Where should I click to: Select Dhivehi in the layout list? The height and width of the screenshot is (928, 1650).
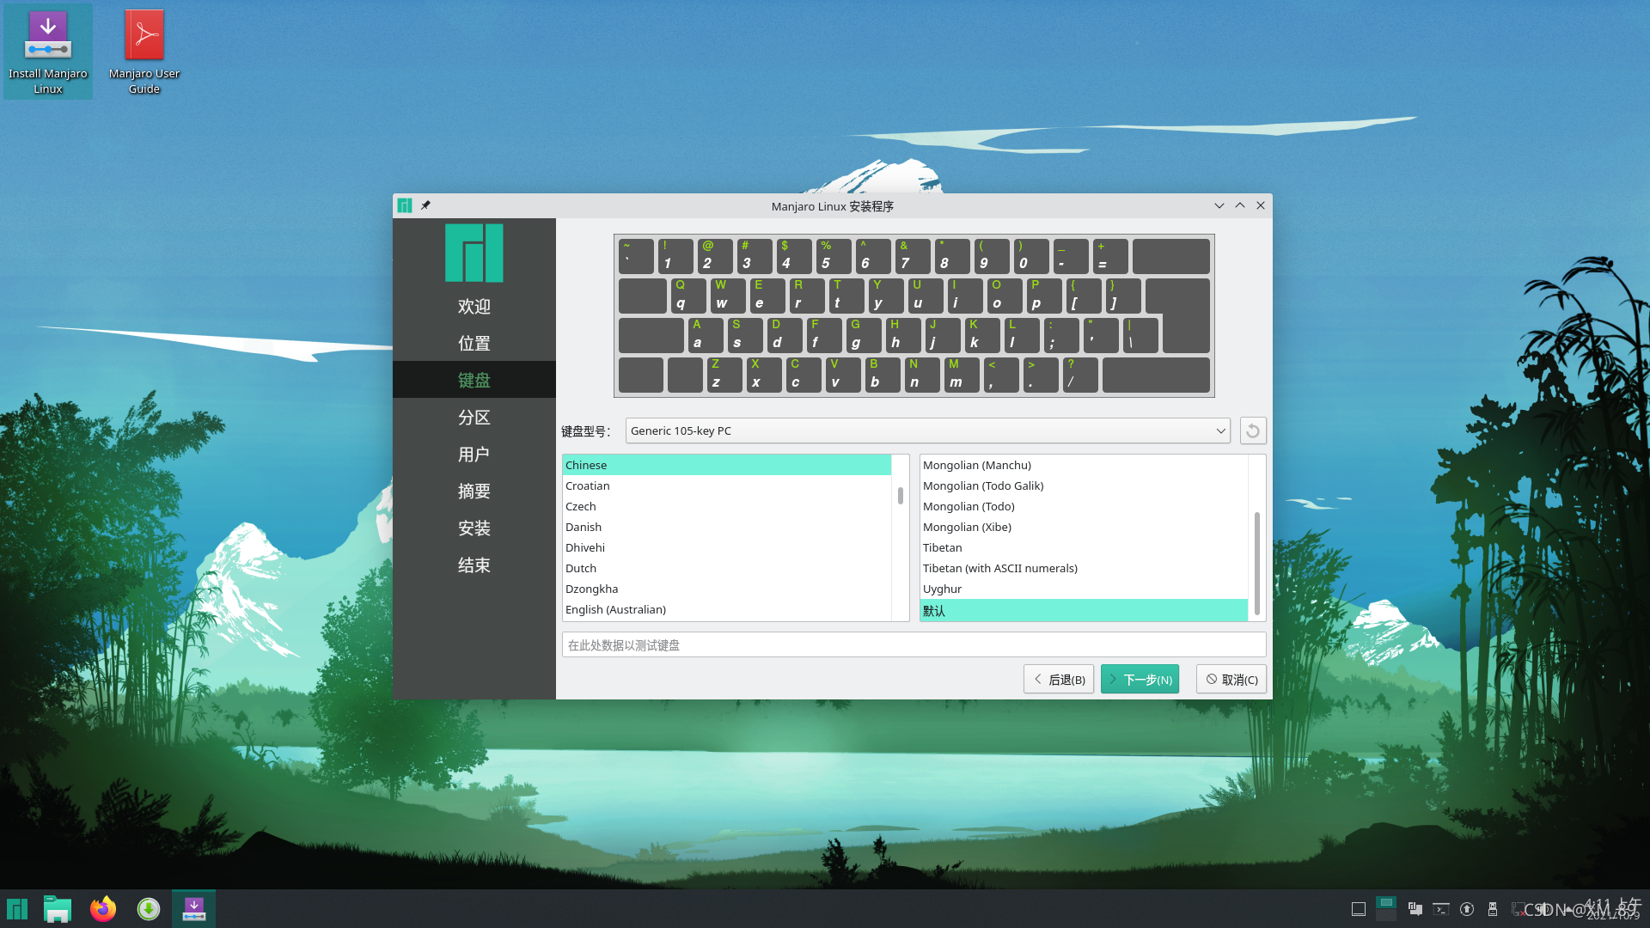(x=726, y=547)
